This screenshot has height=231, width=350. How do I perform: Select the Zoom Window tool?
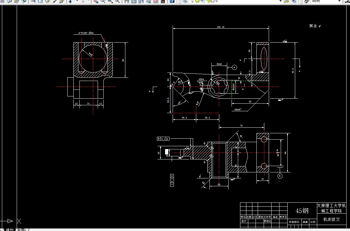[x=110, y=1]
